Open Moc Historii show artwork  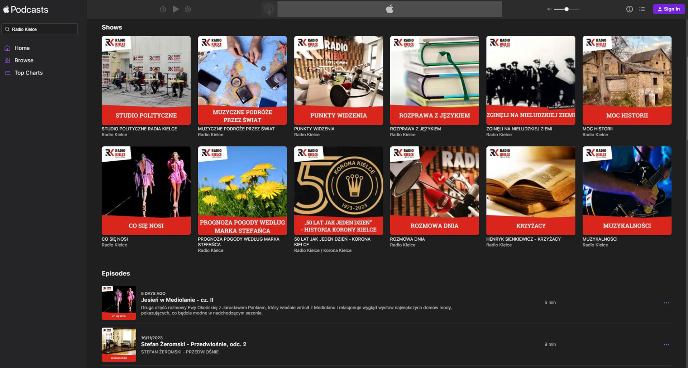(627, 80)
